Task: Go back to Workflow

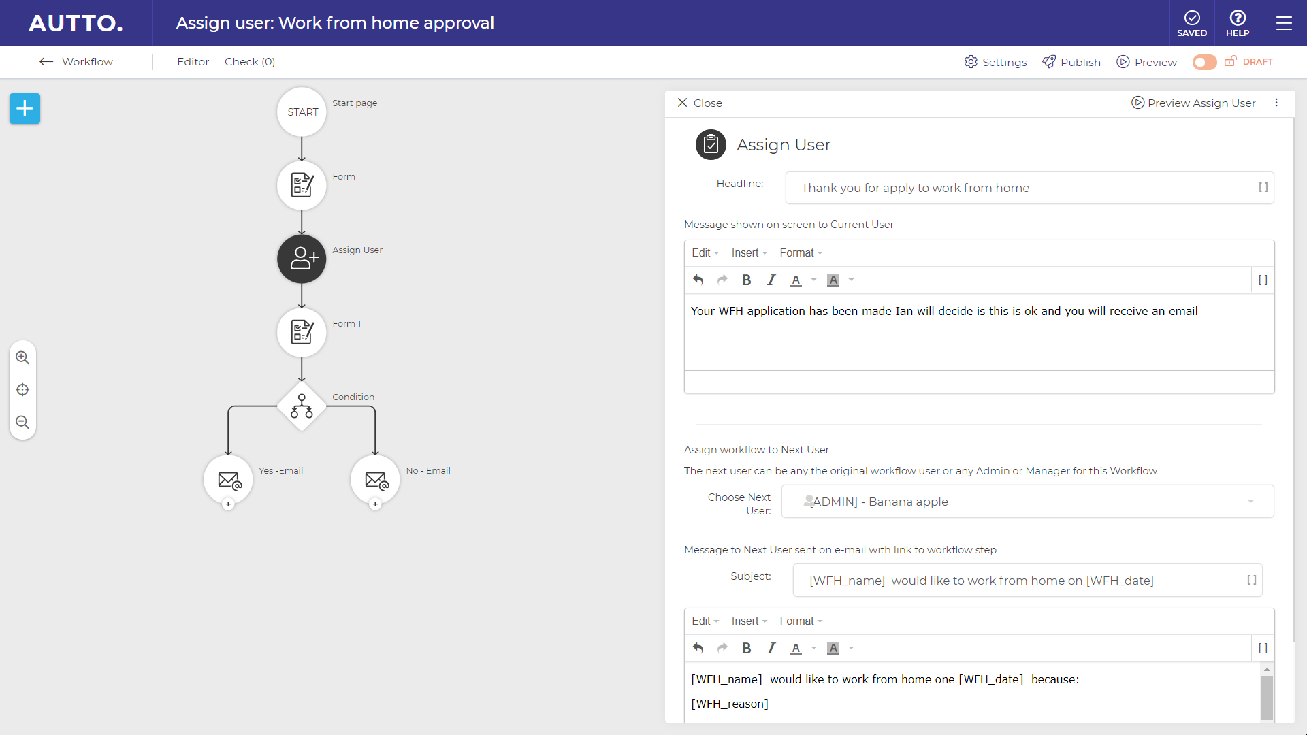Action: (76, 62)
